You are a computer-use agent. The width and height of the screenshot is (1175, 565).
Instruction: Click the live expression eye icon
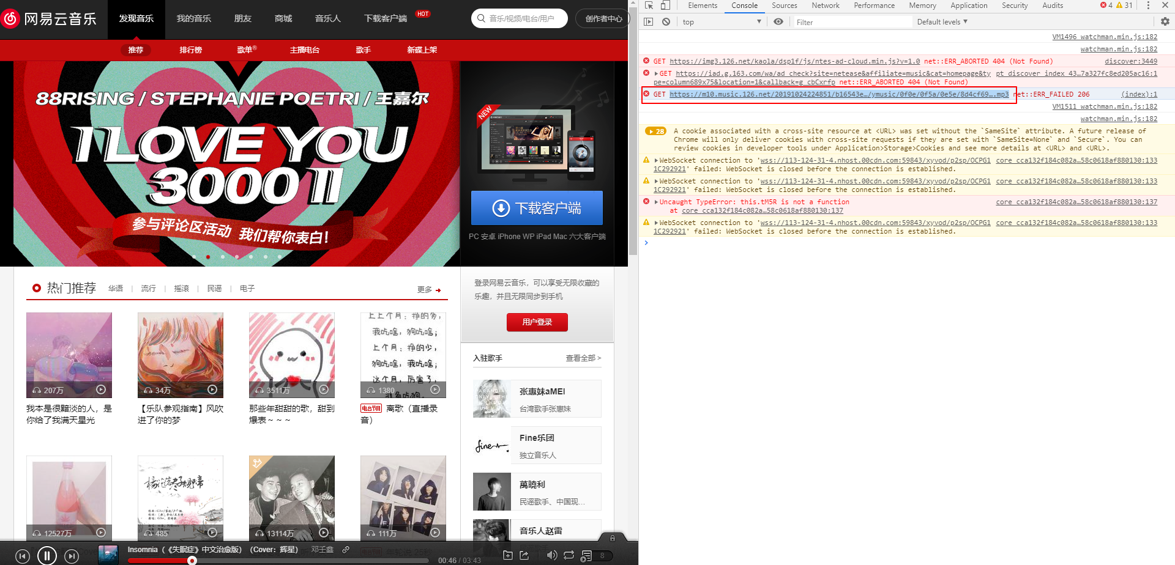pyautogui.click(x=778, y=22)
